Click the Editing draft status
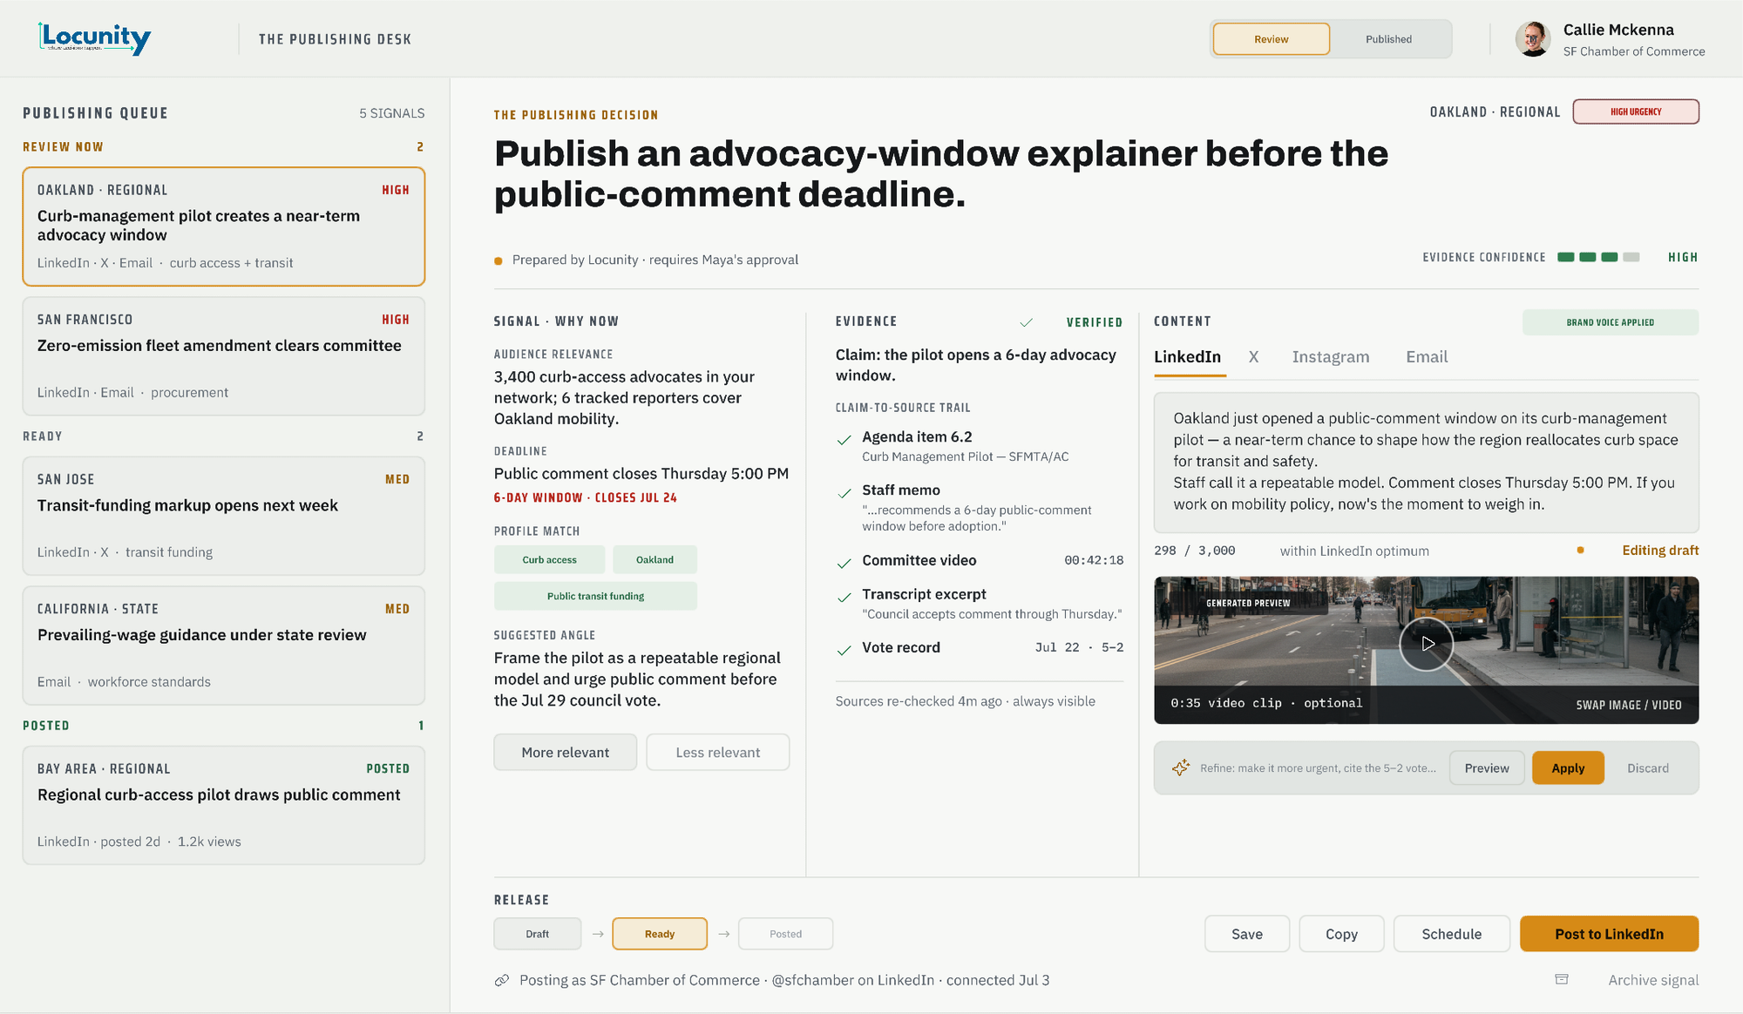Screen dimensions: 1743x1014 1660,551
